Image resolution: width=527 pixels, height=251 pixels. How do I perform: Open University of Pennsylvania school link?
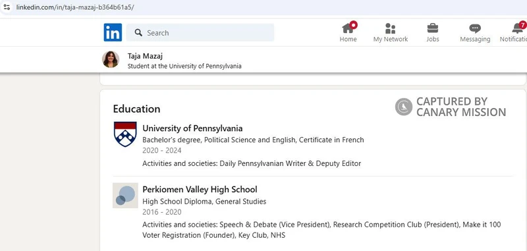(192, 128)
